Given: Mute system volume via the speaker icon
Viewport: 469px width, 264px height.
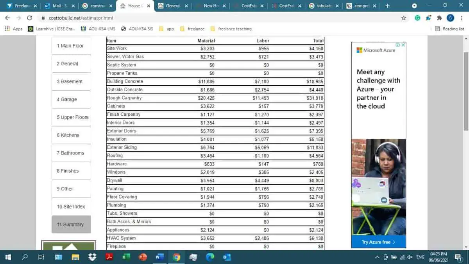Looking at the screenshot, I should [409, 257].
